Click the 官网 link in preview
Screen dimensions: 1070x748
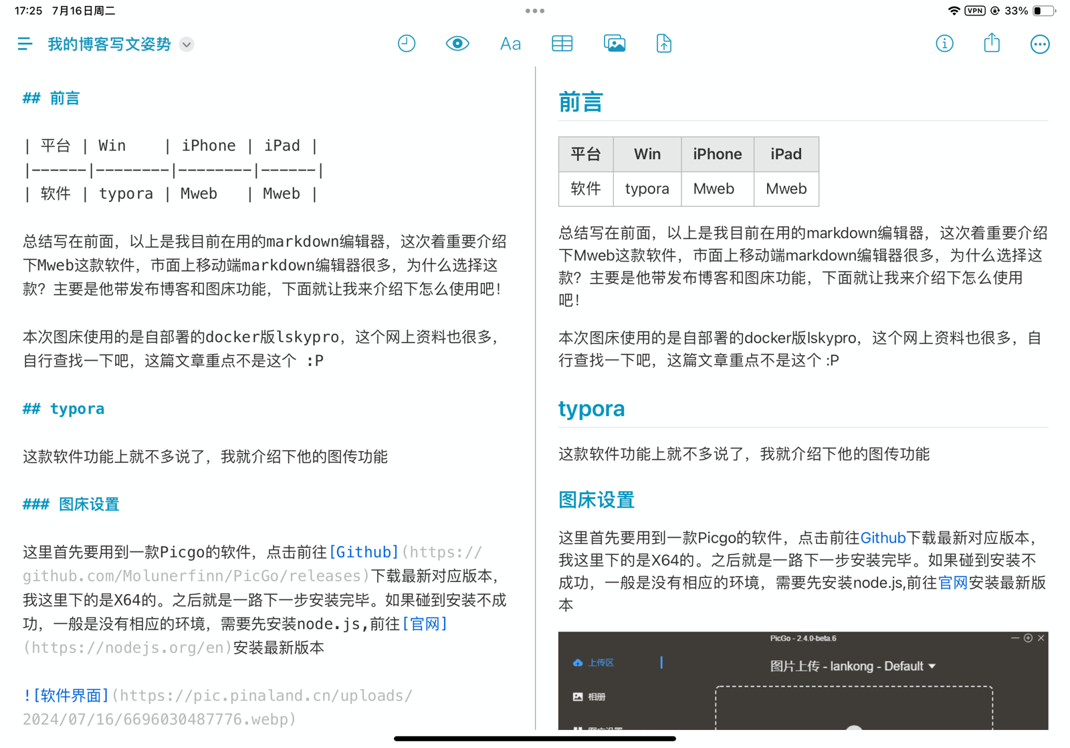pyautogui.click(x=952, y=583)
